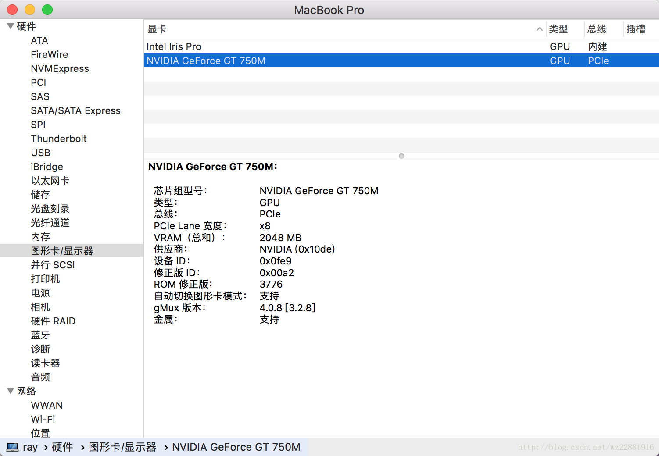Select SPI in the sidebar
Screen dimensions: 659x456
(x=38, y=125)
